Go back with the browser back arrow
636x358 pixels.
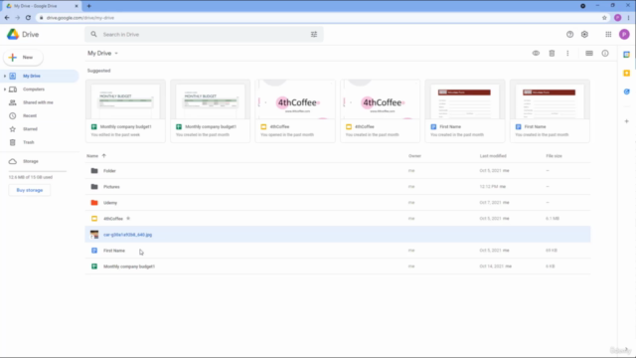pos(7,18)
